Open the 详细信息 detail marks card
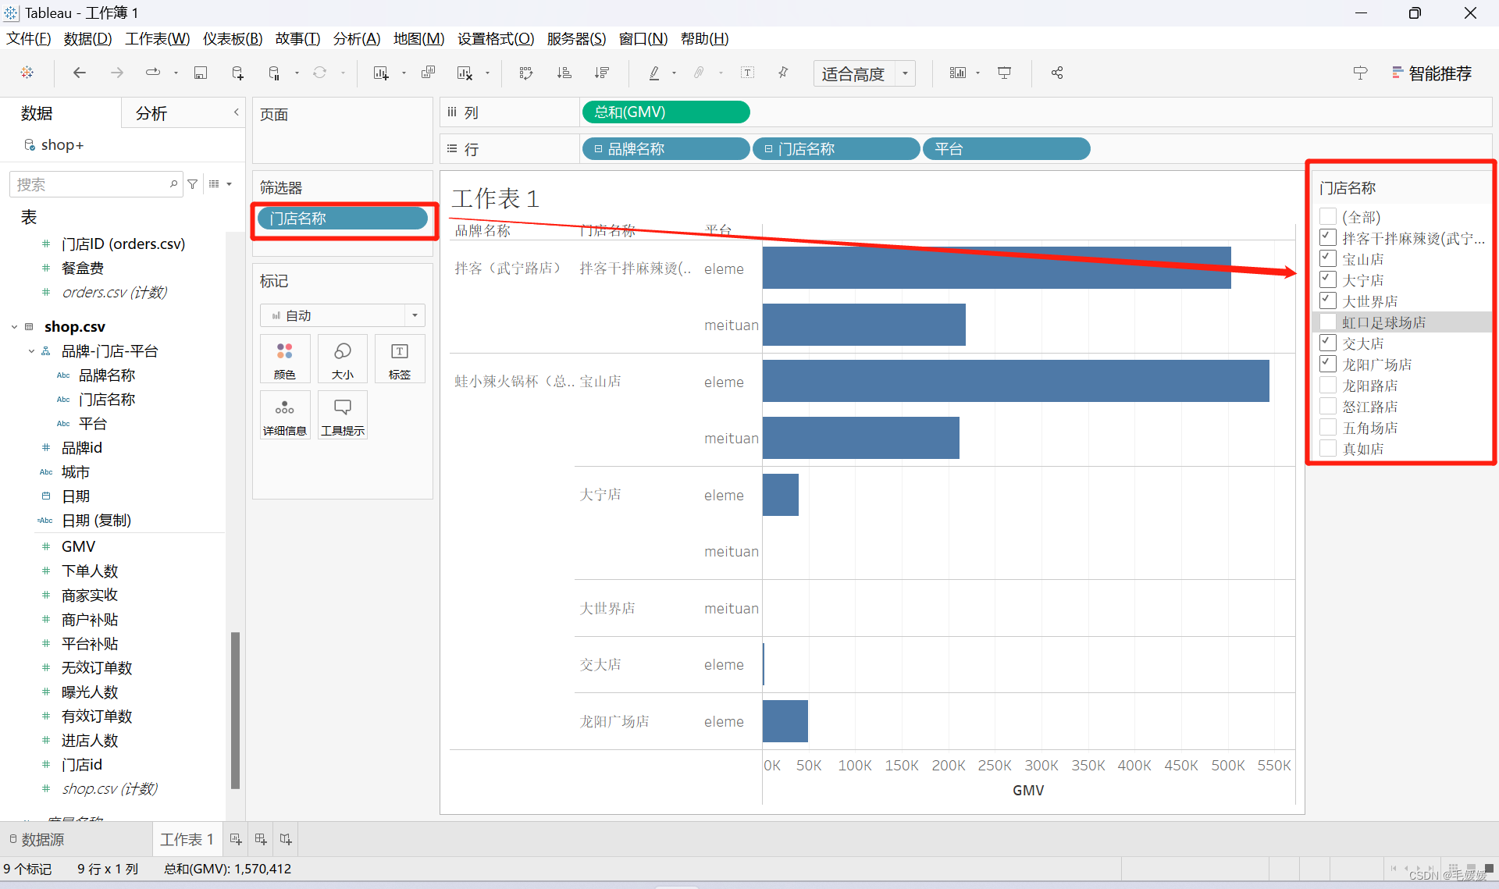1499x889 pixels. (x=285, y=415)
